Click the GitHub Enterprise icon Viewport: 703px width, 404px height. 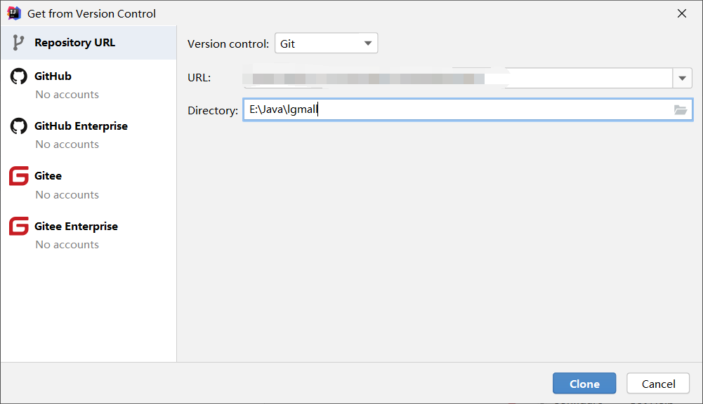point(18,126)
